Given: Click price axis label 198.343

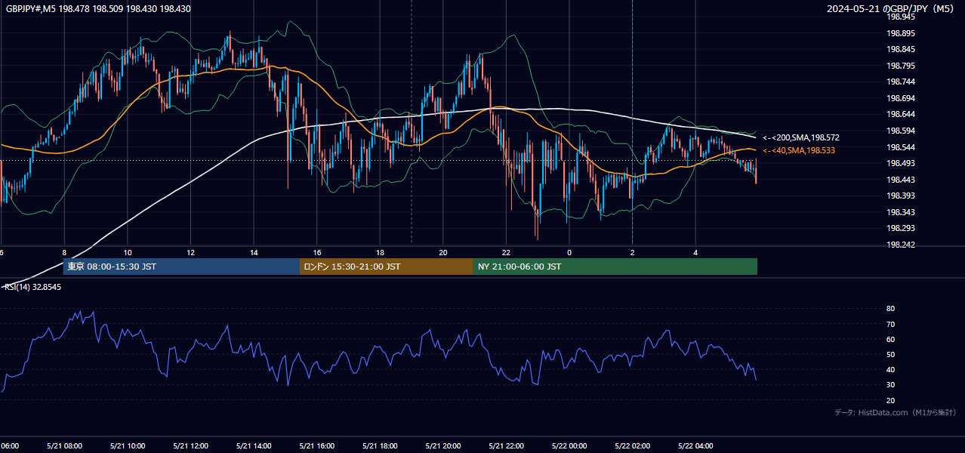Looking at the screenshot, I should click(900, 212).
